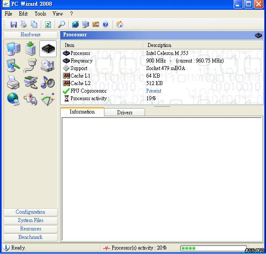
Task: Open the Network globe icon in sidebar
Action: 13,99
